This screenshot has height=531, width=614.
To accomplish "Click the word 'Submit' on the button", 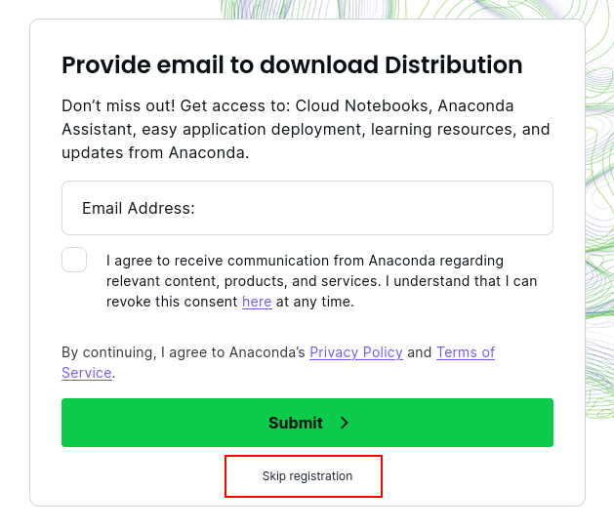I will (x=295, y=423).
